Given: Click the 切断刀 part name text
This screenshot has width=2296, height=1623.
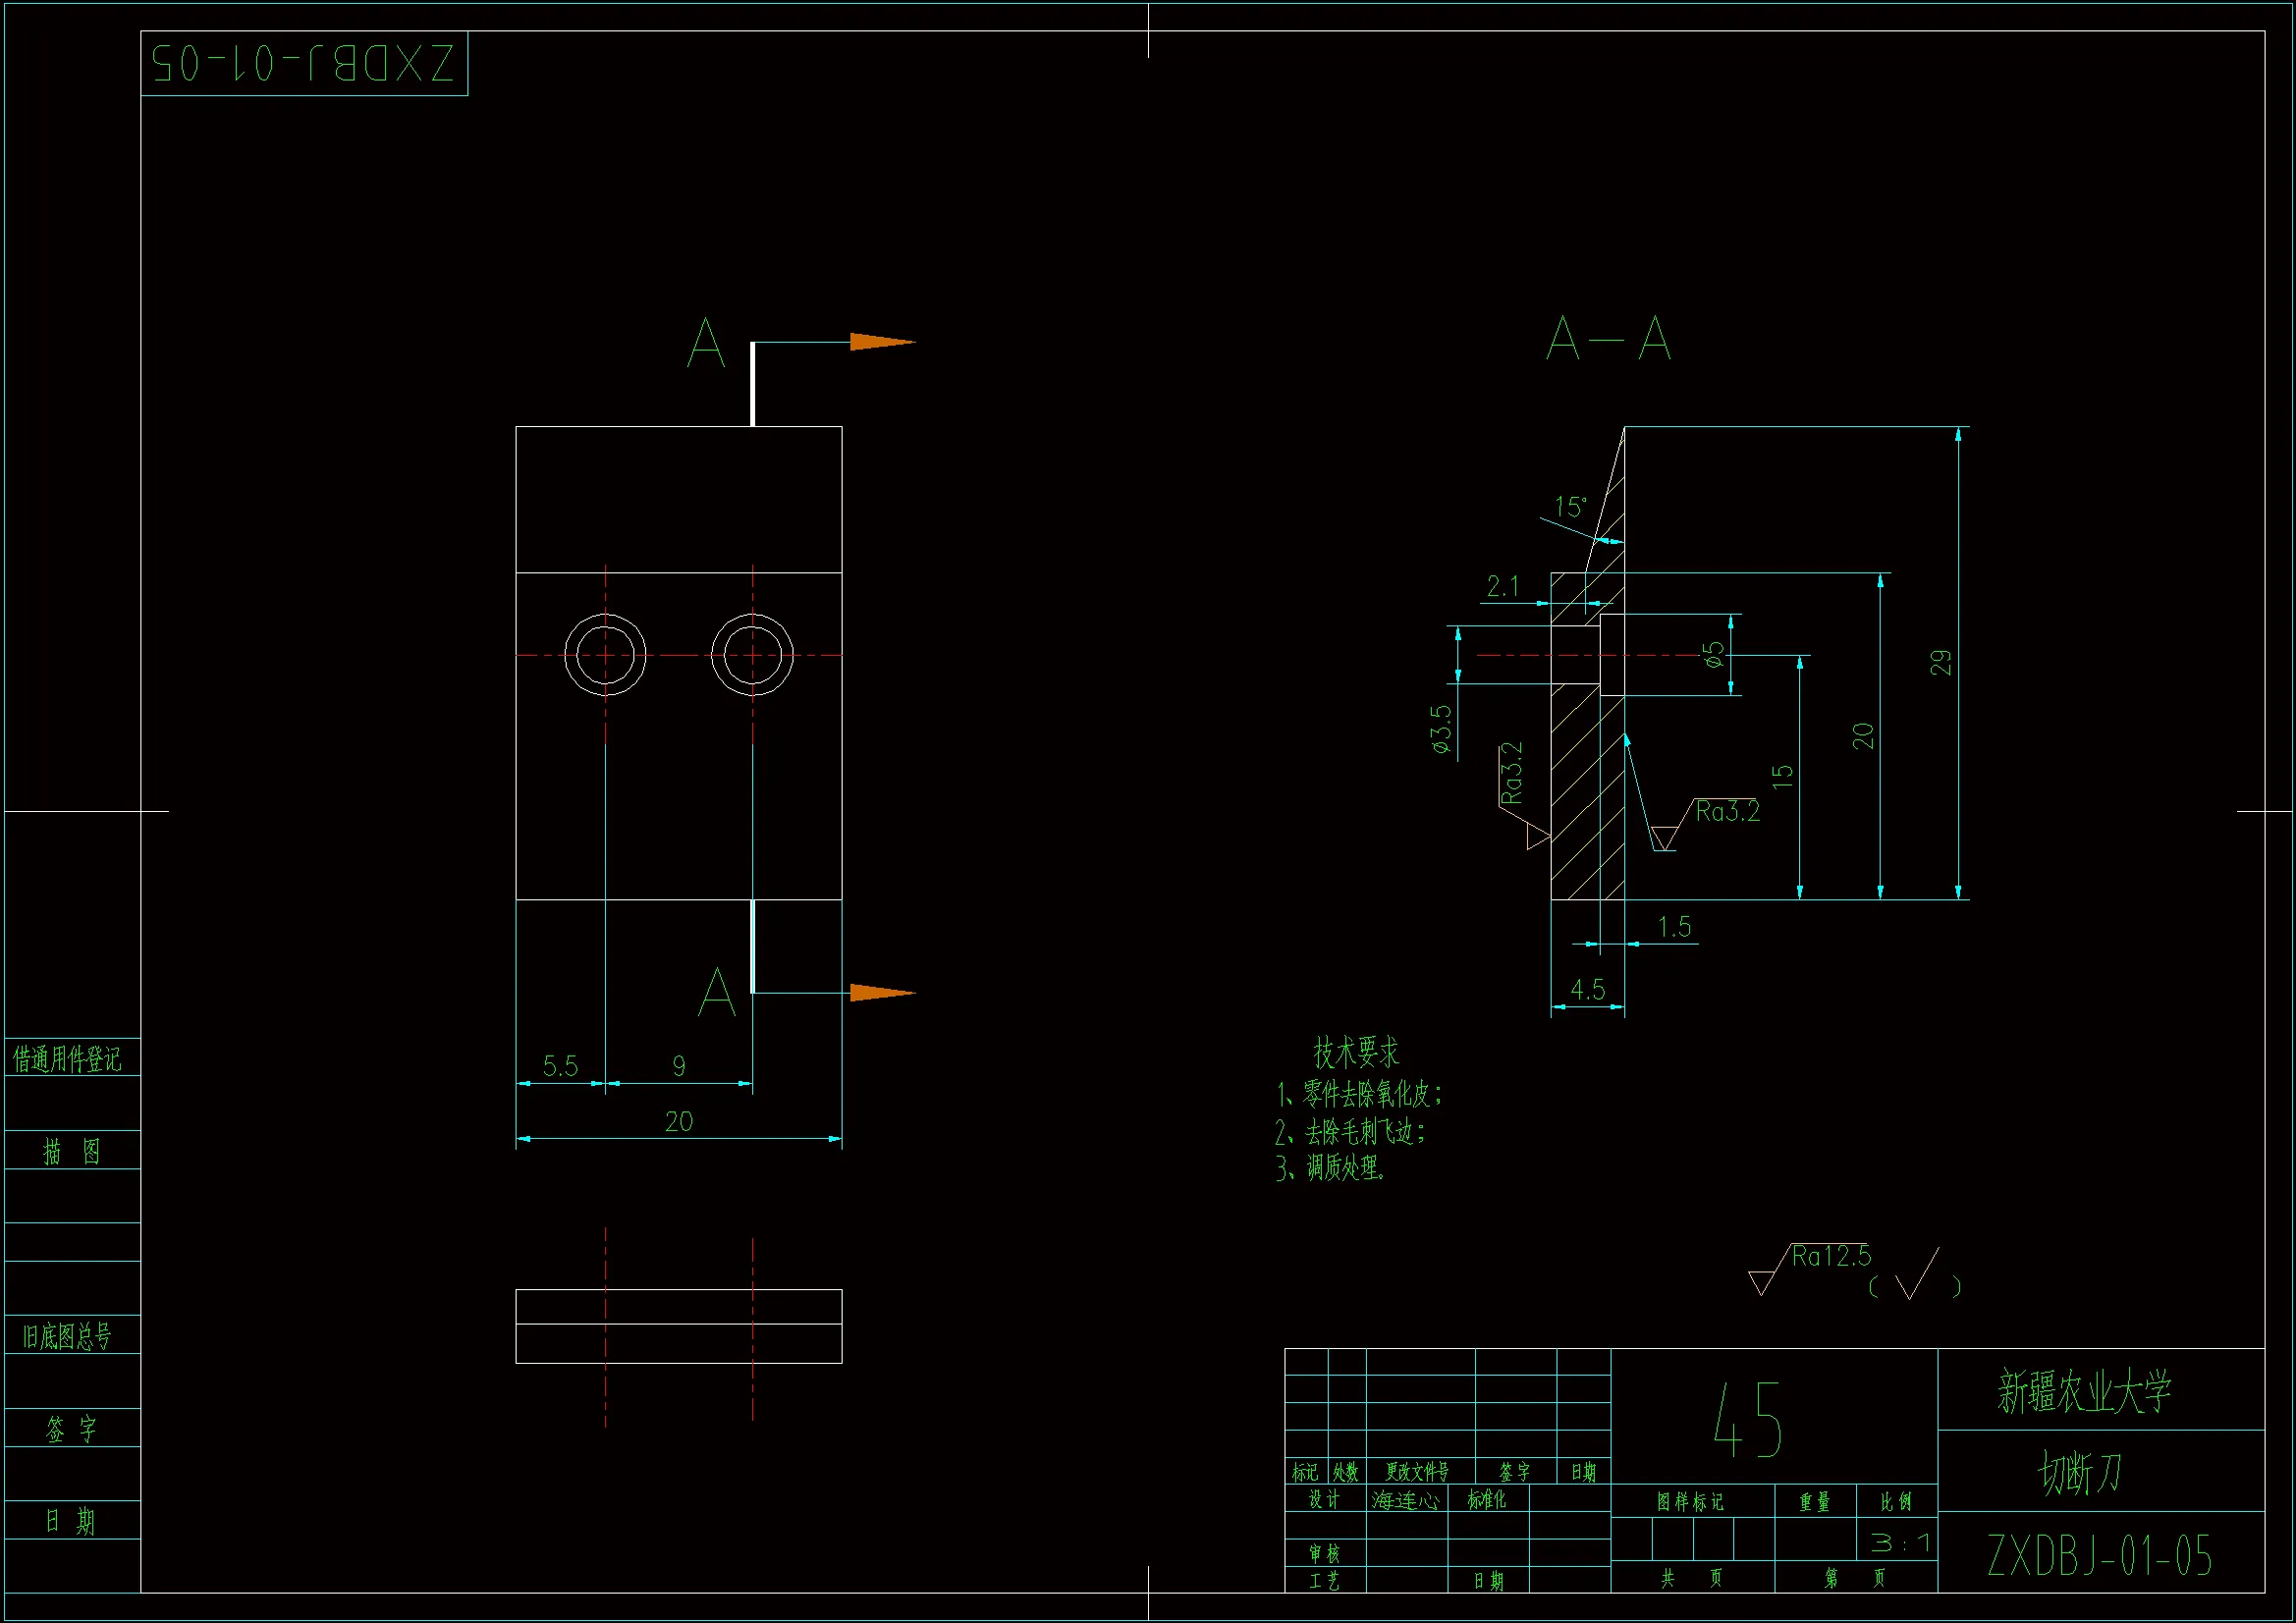Looking at the screenshot, I should (2081, 1473).
